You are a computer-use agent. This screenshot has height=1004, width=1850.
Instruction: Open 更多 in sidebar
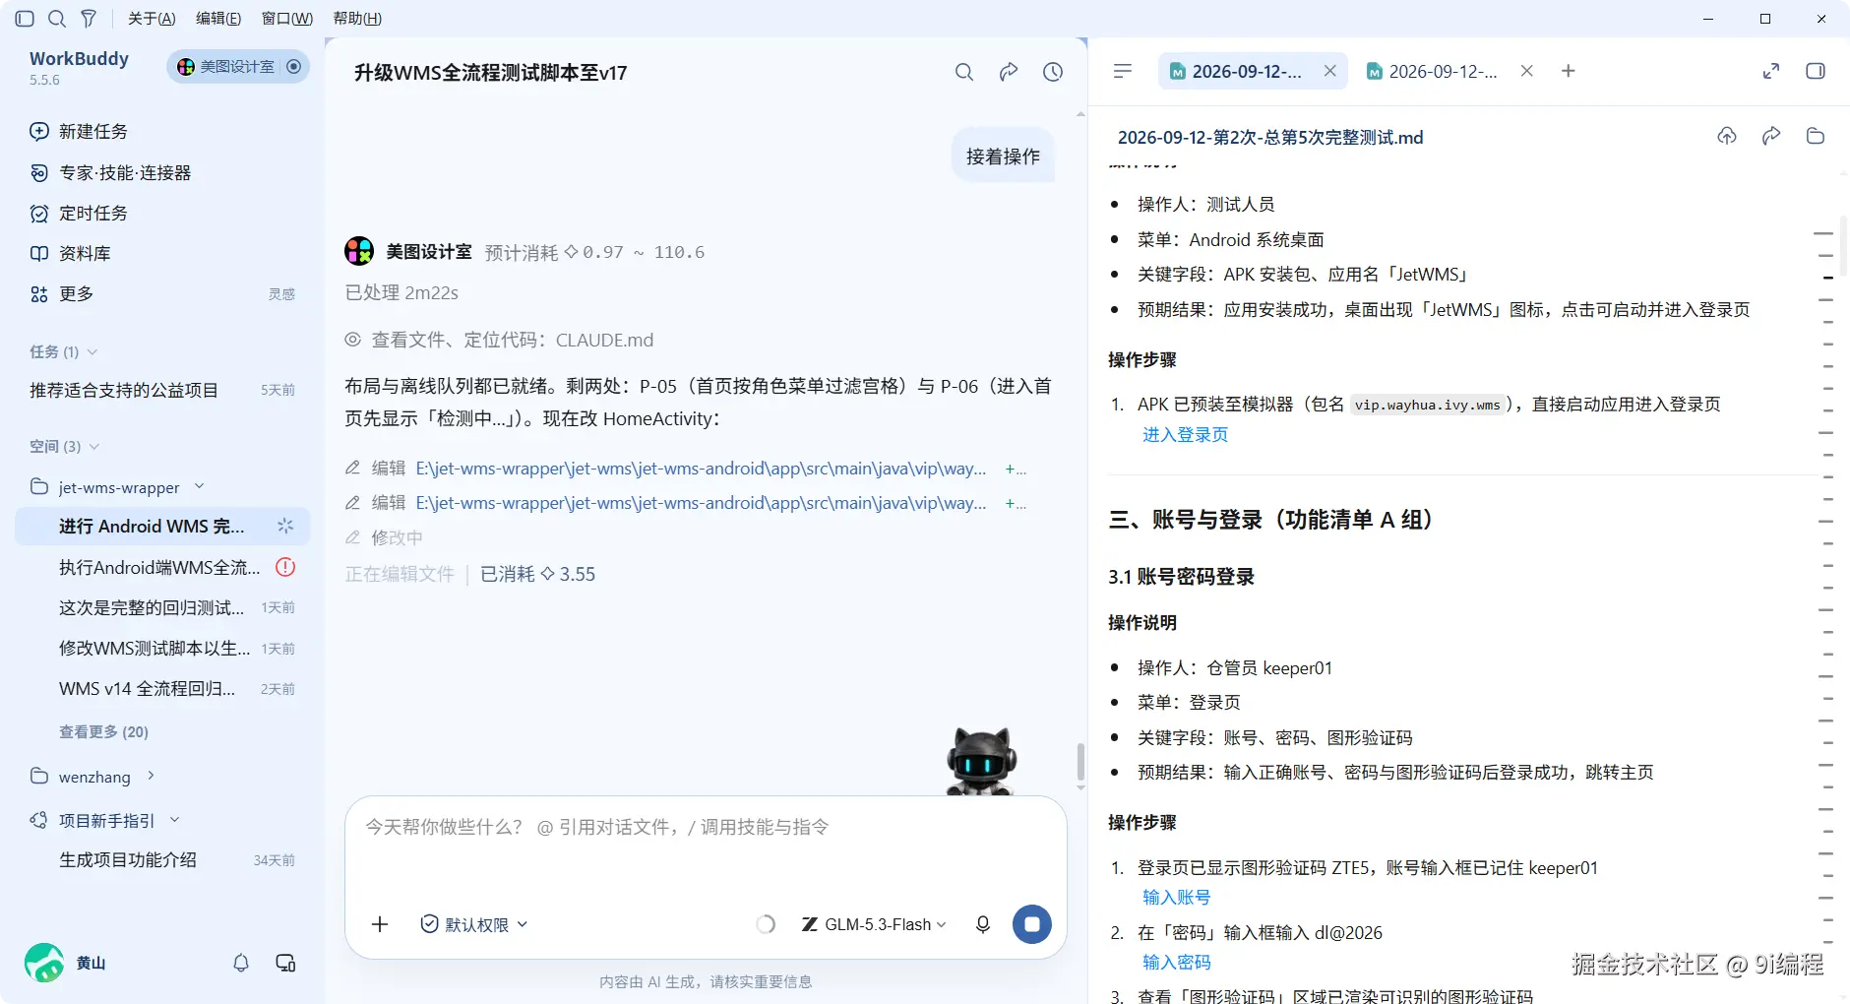point(62,293)
